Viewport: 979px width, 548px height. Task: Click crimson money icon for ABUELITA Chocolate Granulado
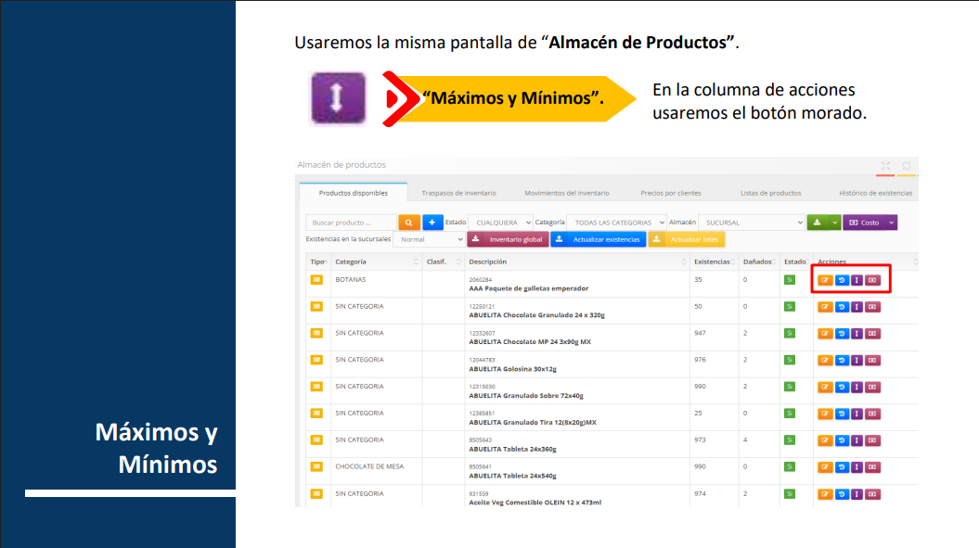(x=873, y=307)
